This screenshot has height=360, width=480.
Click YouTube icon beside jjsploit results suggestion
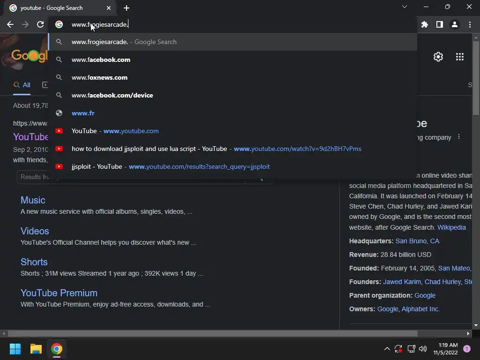(59, 166)
